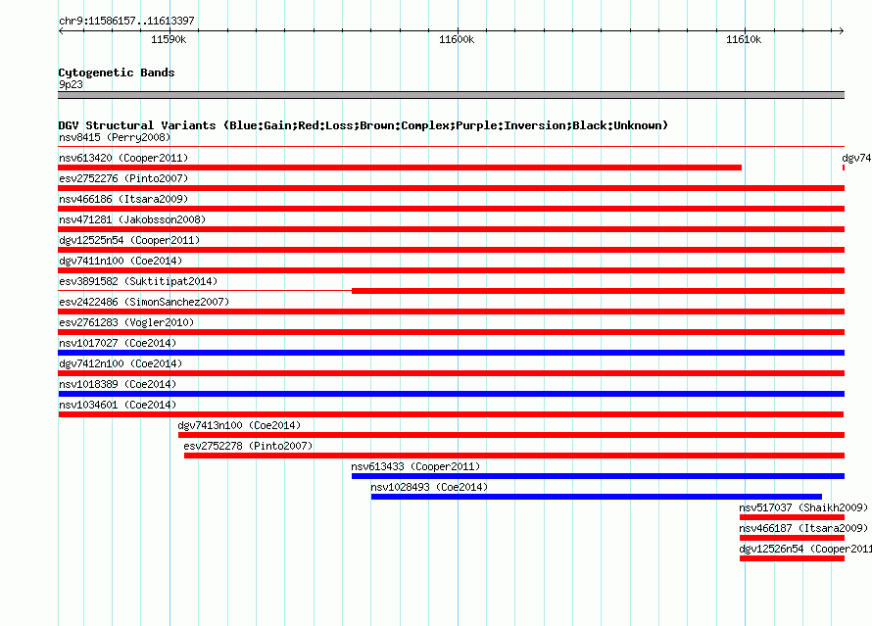
Task: Click the nsv1018389 (Coe2014) label
Action: (x=118, y=384)
